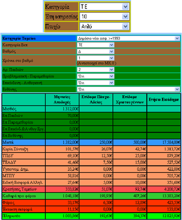Open the Πτυχίο dropdown showing Απλό
Viewport: 182px width, 220px height.
[105, 27]
